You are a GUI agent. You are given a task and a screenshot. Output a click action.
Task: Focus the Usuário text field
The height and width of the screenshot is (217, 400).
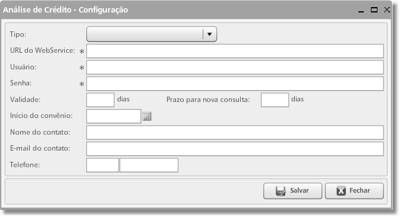[235, 68]
